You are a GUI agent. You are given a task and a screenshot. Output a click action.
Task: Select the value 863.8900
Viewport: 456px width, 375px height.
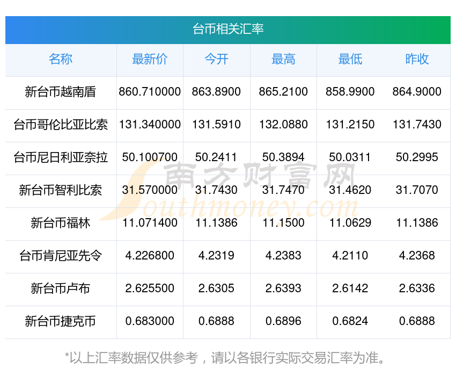[x=216, y=92]
